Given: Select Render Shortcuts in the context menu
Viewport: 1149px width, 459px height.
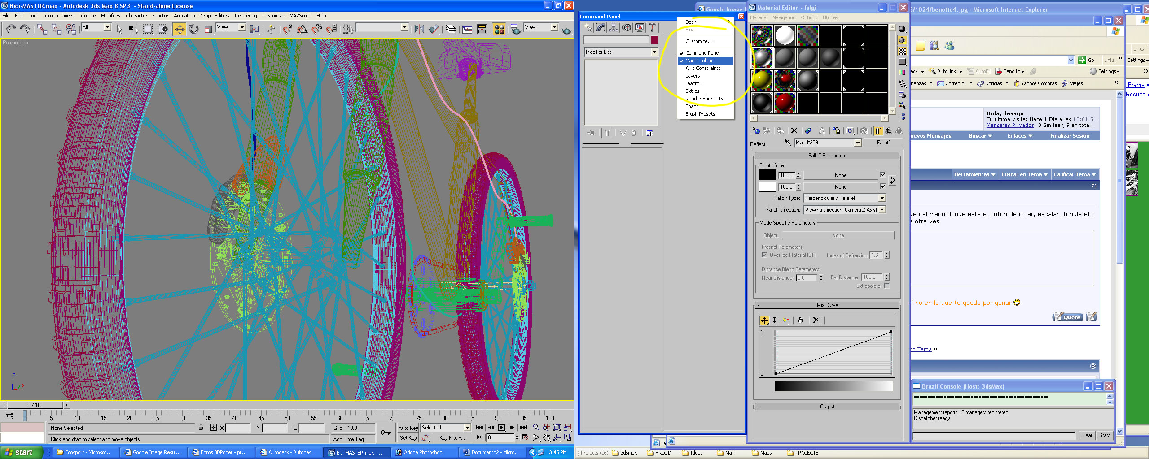Looking at the screenshot, I should (704, 99).
